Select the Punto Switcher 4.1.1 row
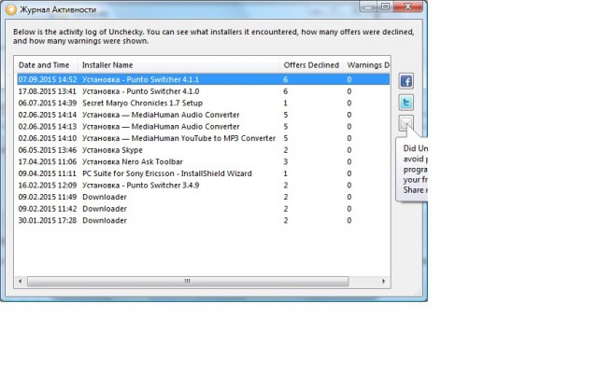The image size is (598, 373). [x=204, y=79]
